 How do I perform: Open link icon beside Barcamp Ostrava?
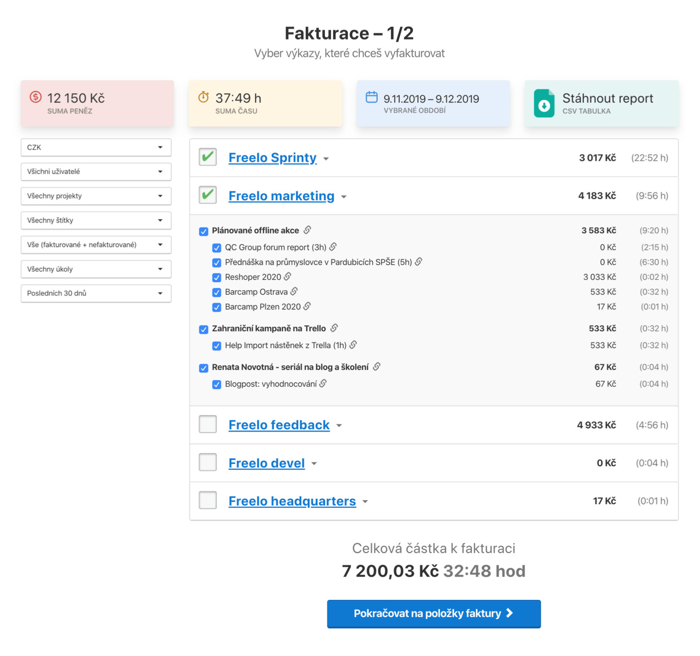pos(294,291)
